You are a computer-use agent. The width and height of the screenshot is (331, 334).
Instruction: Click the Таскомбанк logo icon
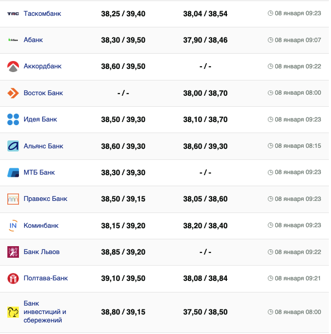coord(13,13)
